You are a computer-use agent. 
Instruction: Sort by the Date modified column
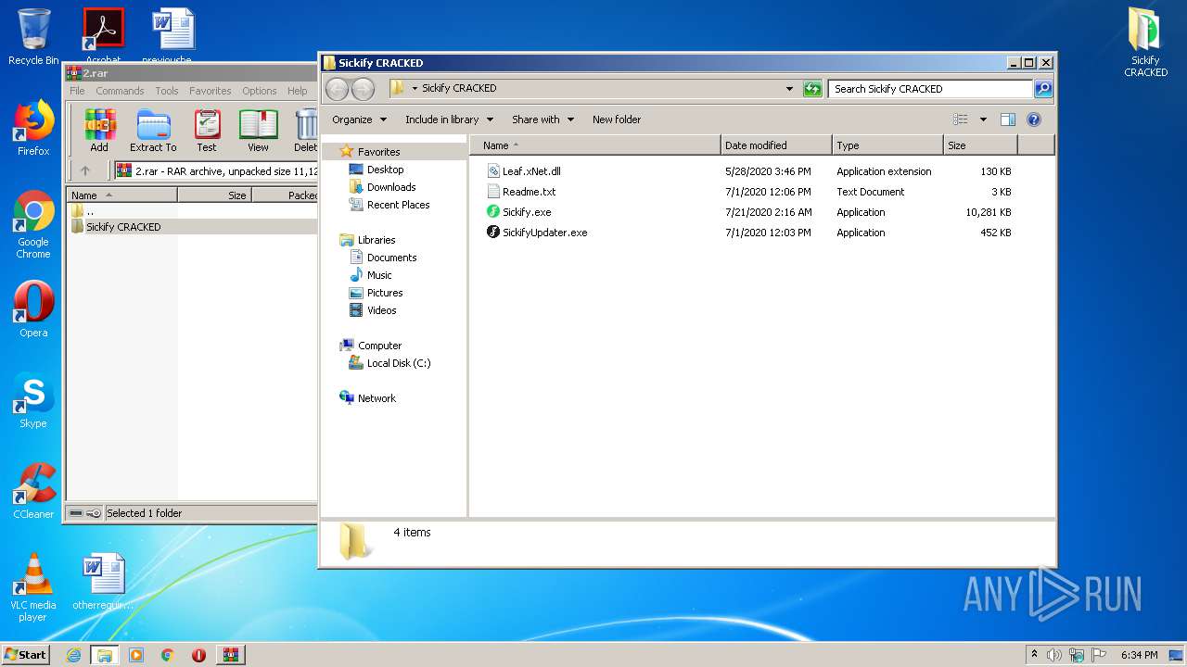tap(776, 145)
